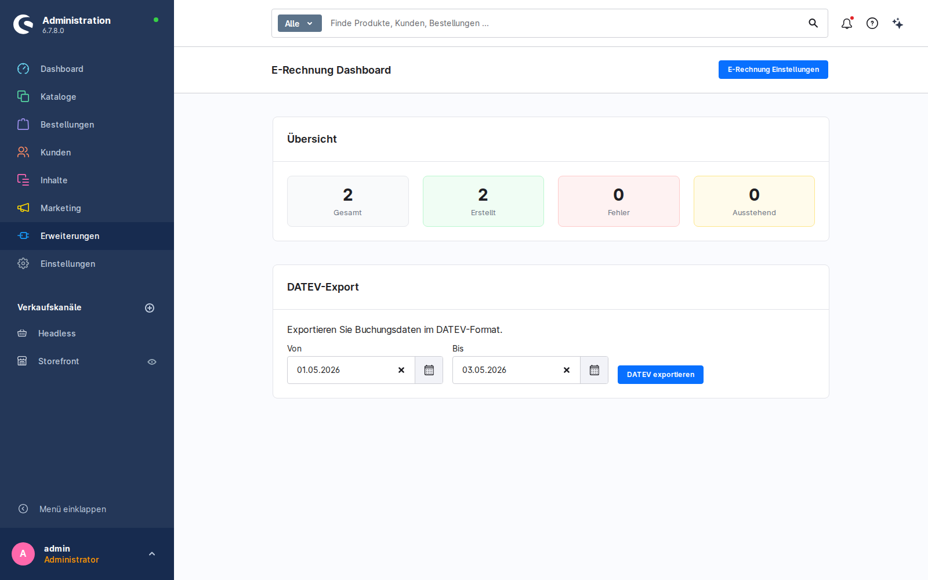Click the Kunden people icon
Screen dimensions: 928x580
tap(23, 153)
